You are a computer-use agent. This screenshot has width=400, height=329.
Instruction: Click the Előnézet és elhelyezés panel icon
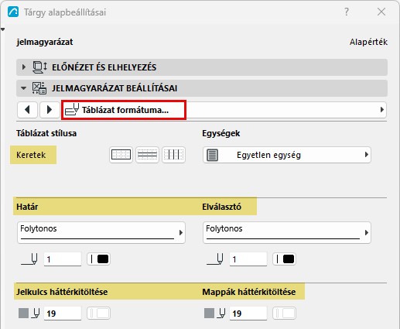(x=39, y=67)
